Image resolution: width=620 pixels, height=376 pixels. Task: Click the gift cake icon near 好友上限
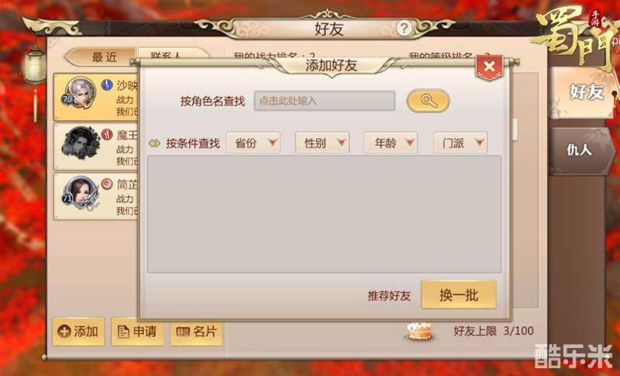(419, 331)
